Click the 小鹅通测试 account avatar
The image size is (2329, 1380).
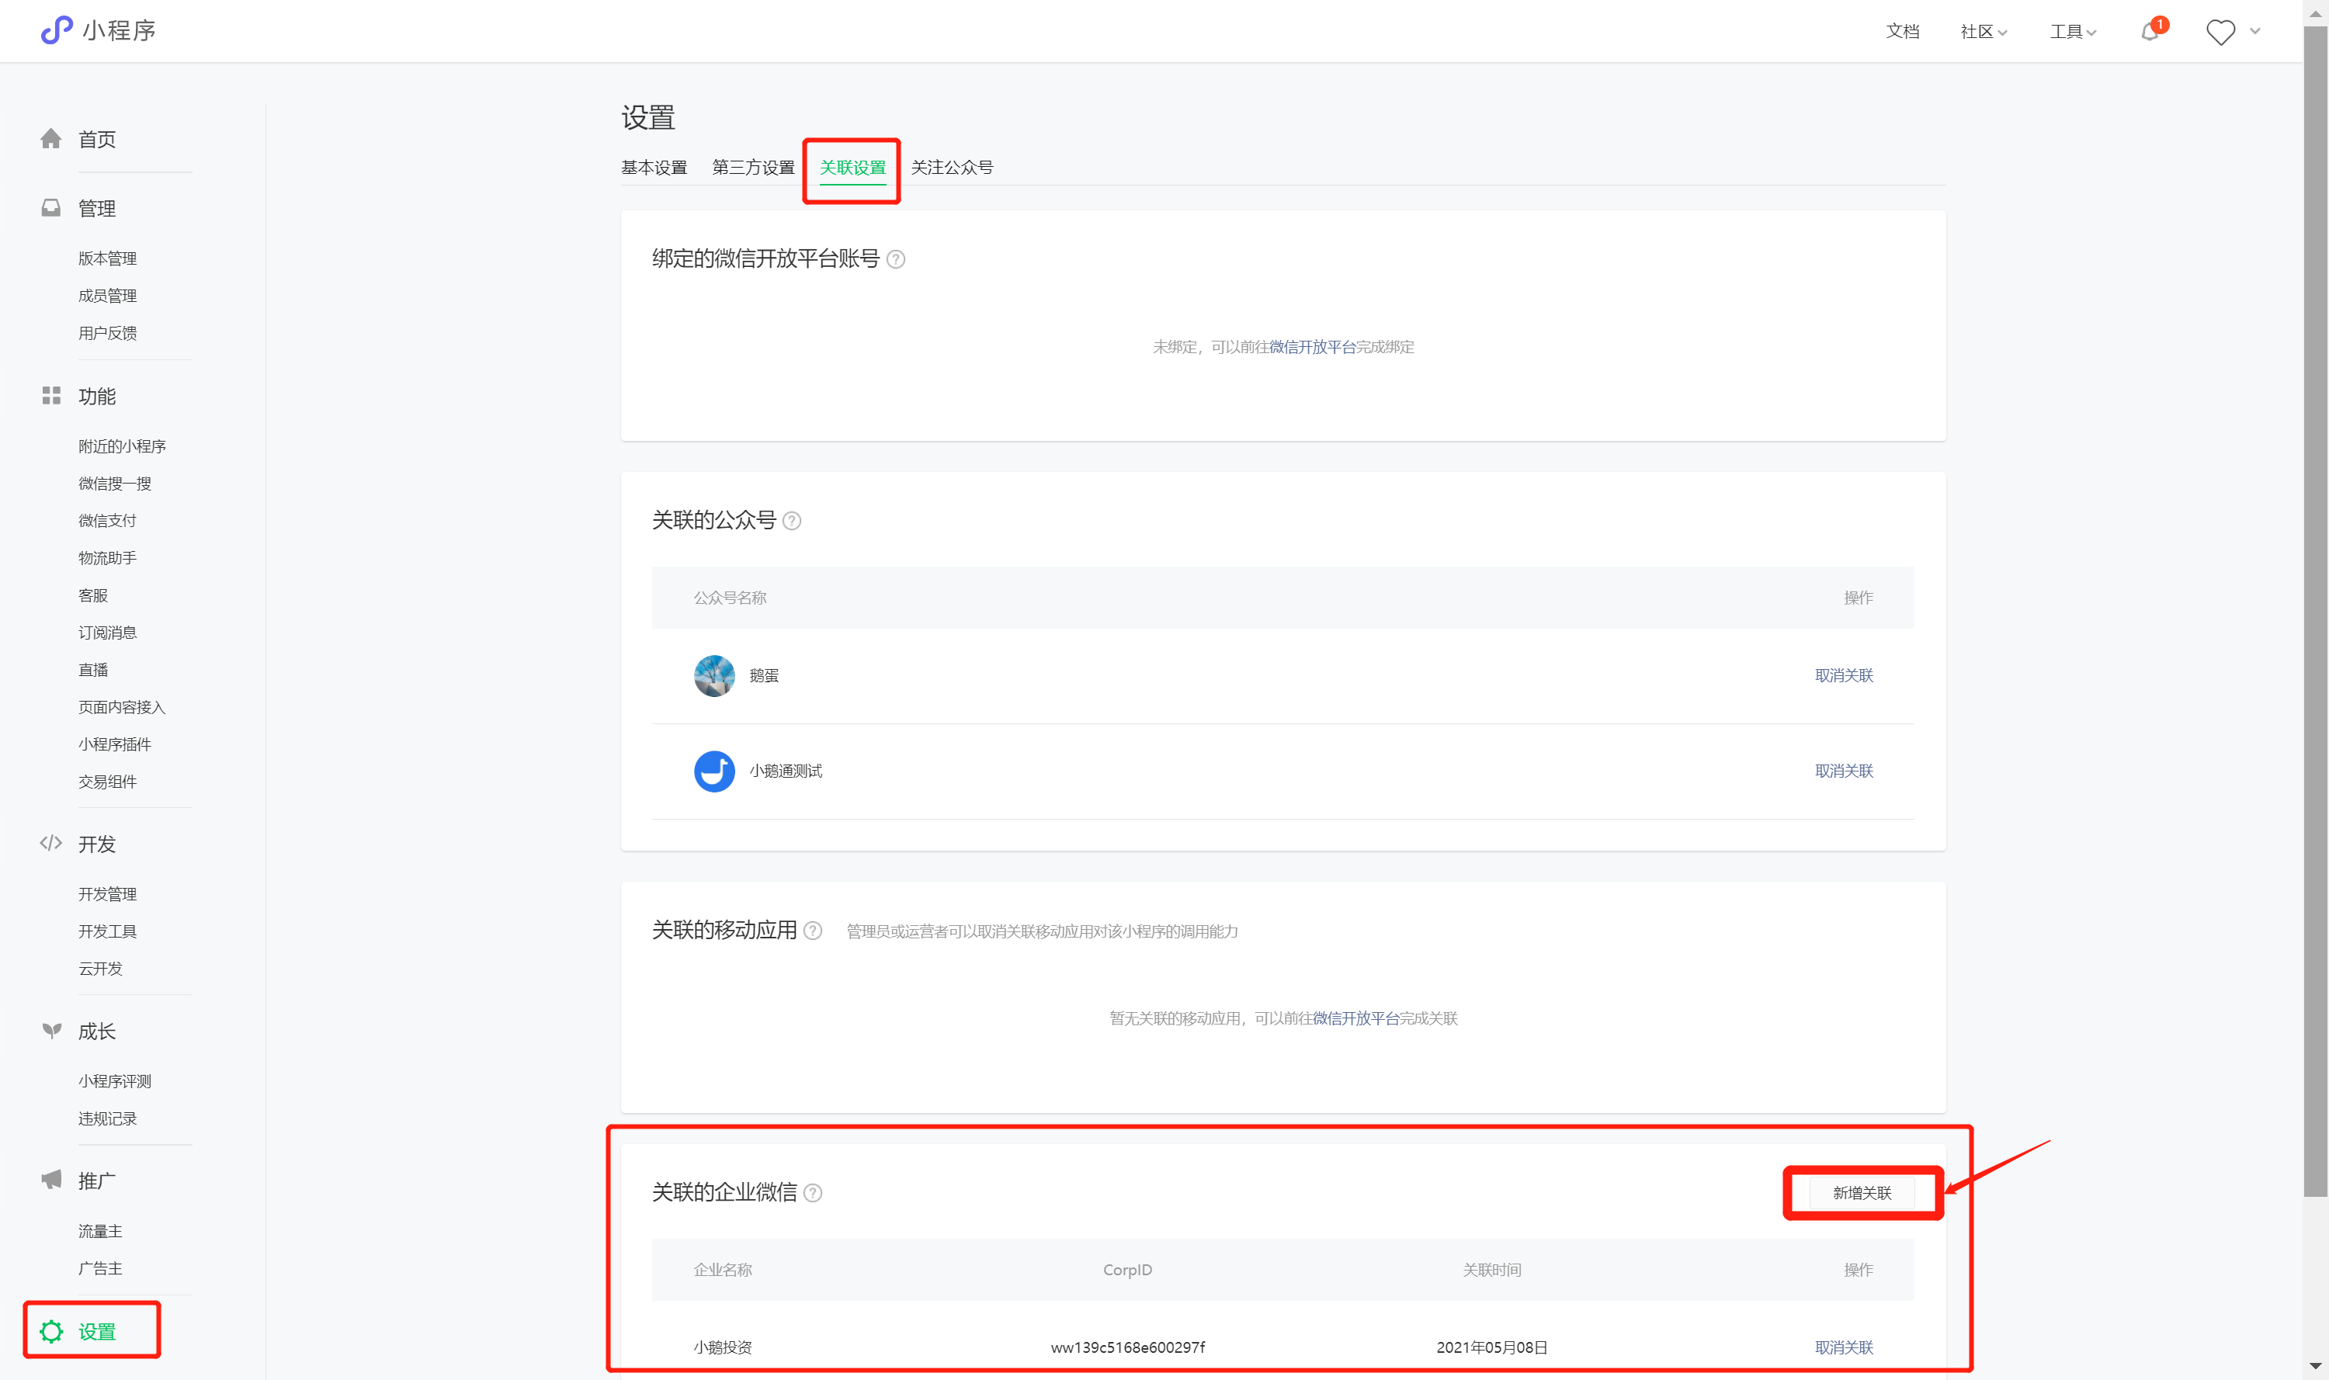click(x=714, y=771)
